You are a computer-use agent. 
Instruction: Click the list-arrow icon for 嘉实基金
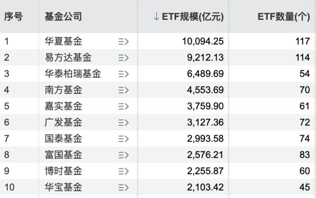pos(123,106)
